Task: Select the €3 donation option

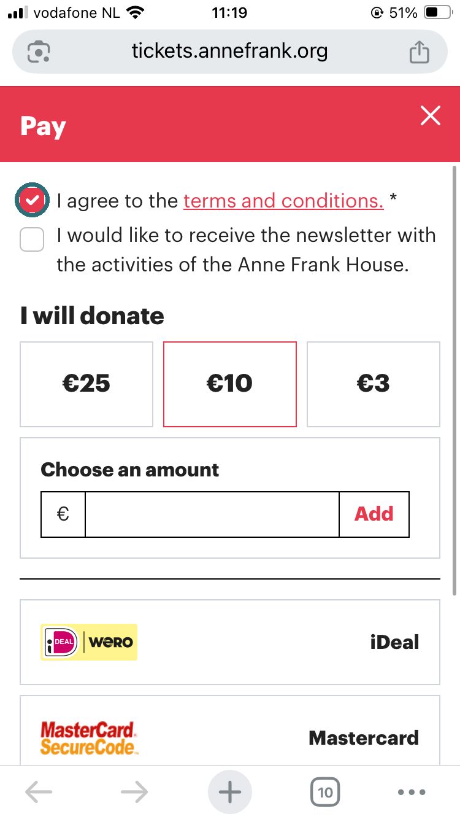Action: tap(374, 384)
